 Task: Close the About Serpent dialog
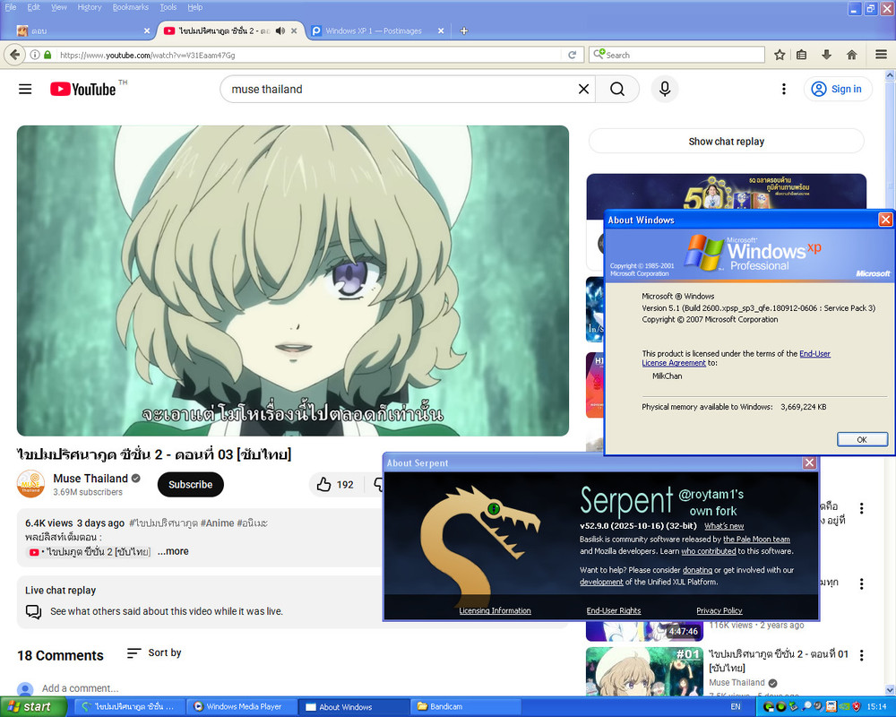click(x=809, y=462)
